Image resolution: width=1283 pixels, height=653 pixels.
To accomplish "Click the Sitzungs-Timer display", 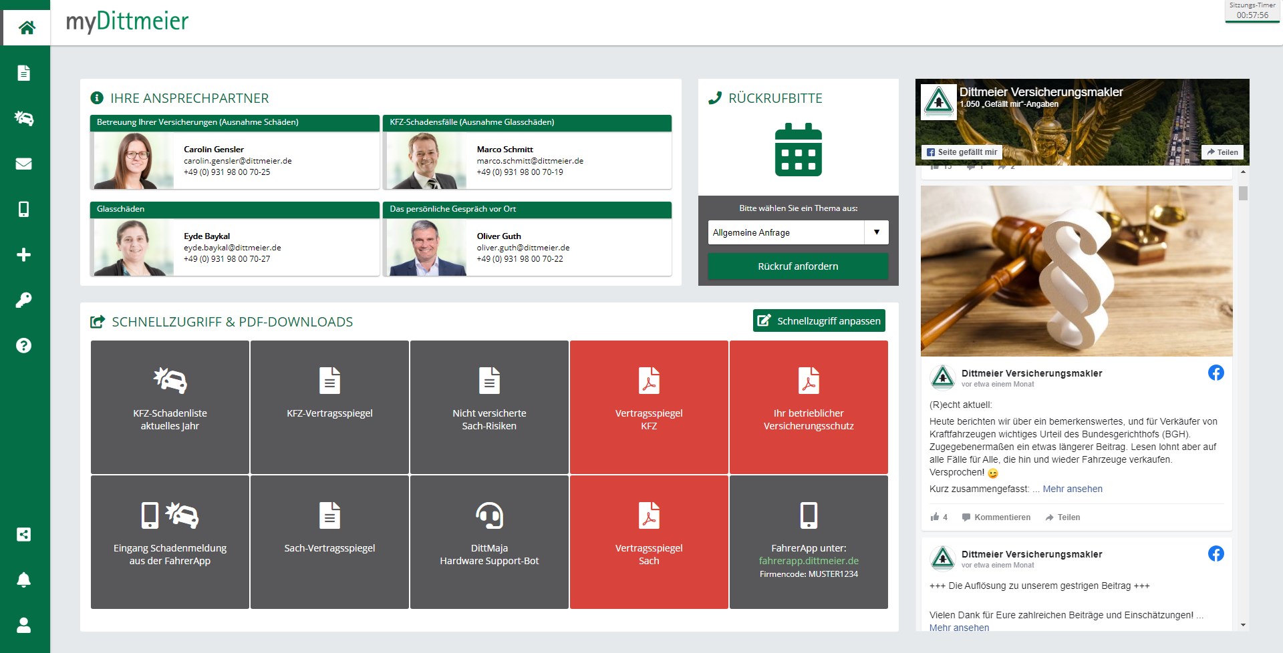I will (x=1252, y=11).
